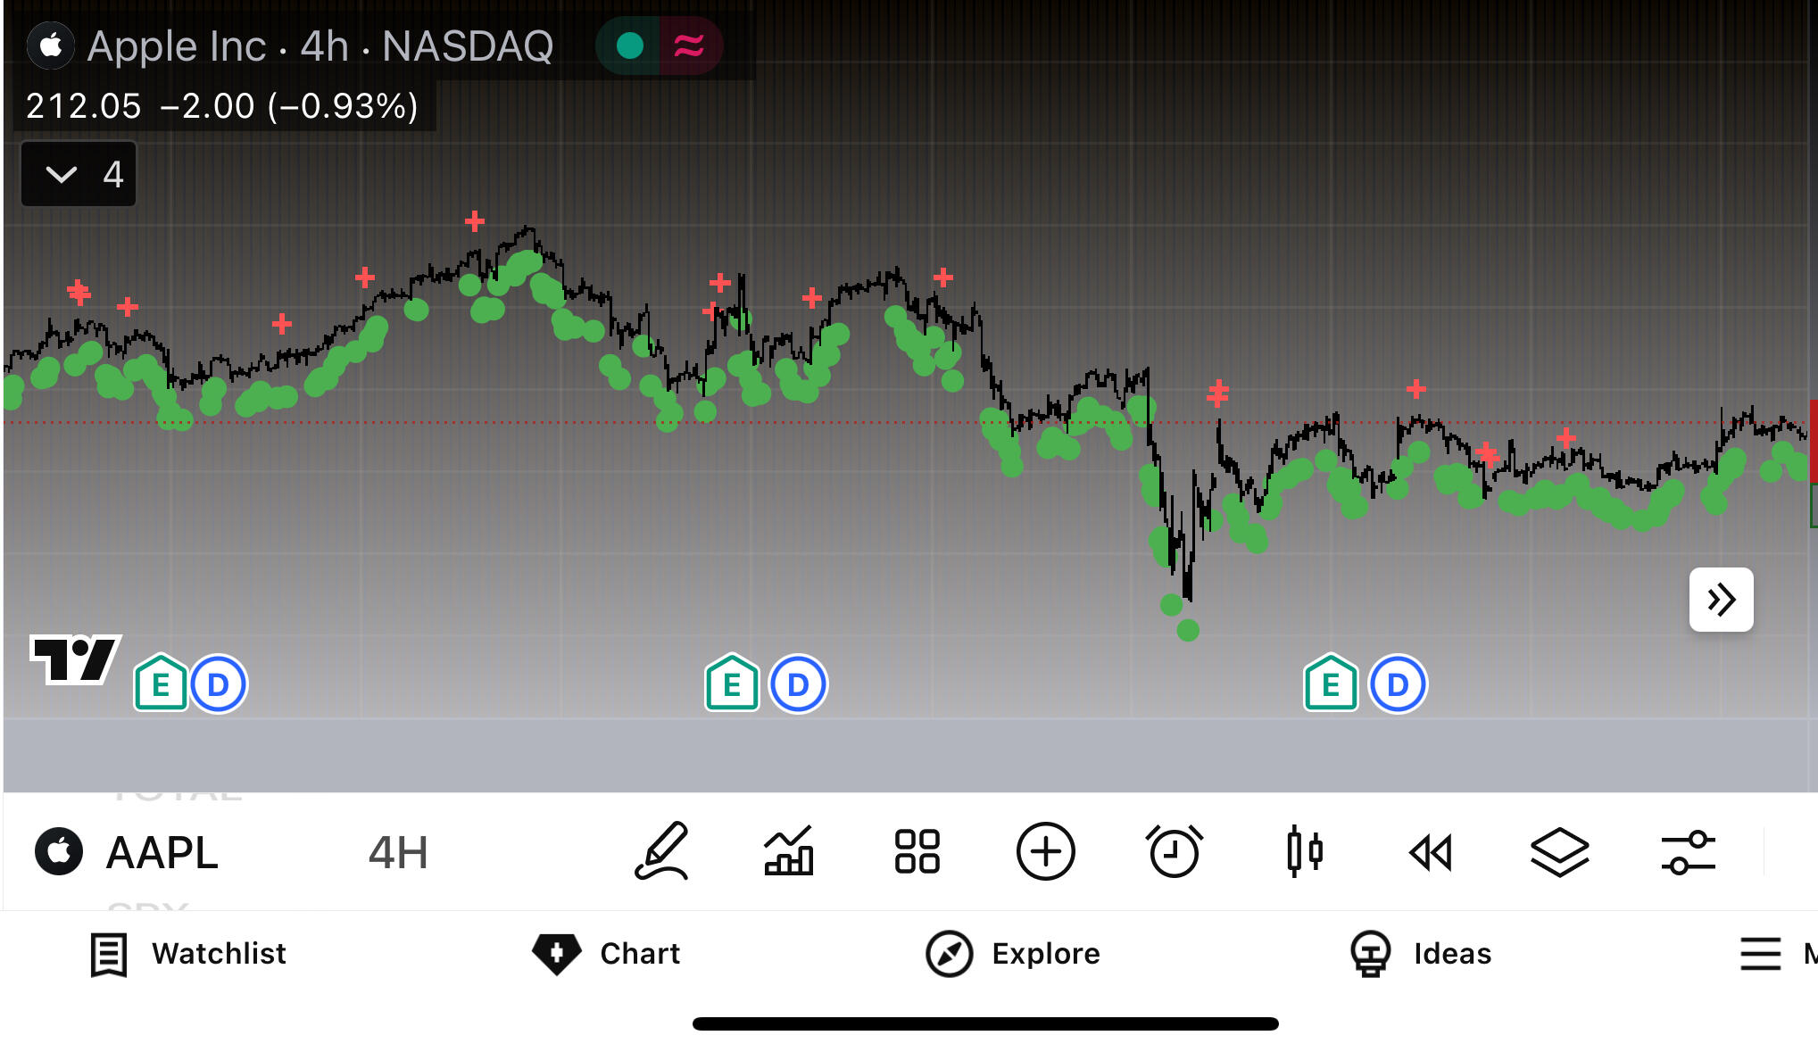The height and width of the screenshot is (1052, 1818).
Task: Click the rightmost dividend D marker
Action: click(1398, 684)
